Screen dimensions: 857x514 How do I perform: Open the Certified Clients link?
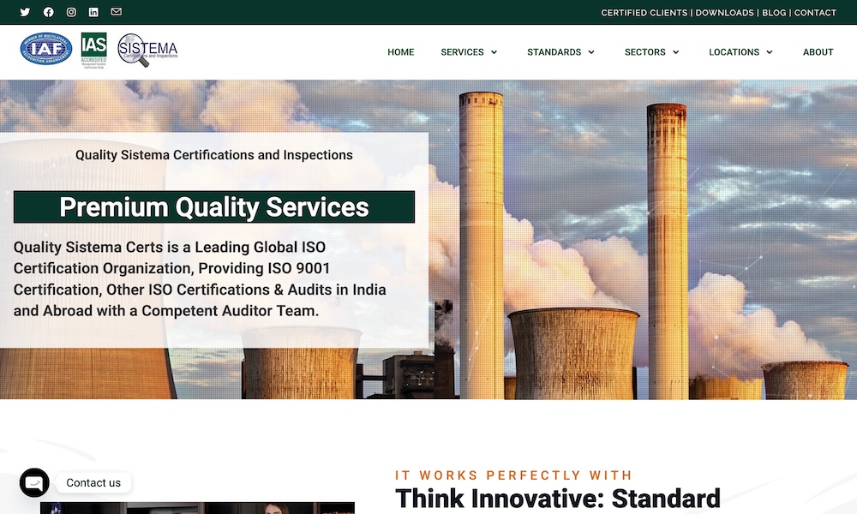tap(644, 13)
